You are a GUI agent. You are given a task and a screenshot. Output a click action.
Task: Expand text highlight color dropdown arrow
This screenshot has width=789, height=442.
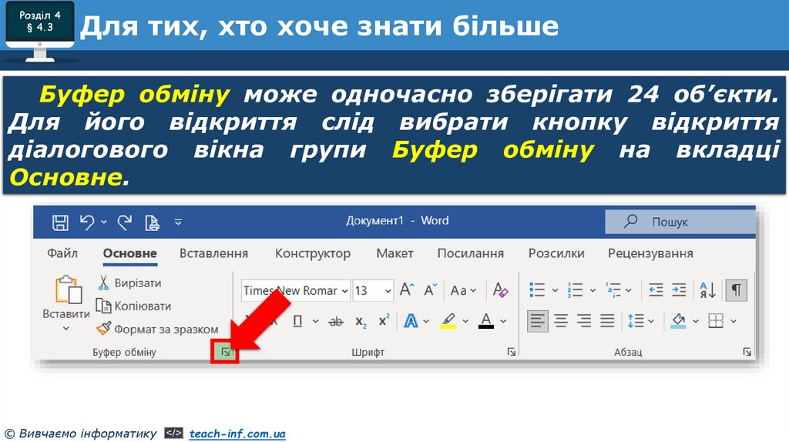click(x=465, y=321)
